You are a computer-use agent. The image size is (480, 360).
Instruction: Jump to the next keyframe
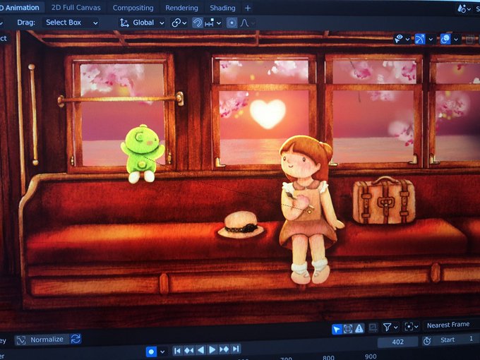point(224,349)
